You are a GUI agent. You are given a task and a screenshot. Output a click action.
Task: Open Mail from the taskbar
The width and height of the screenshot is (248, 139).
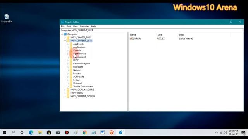[58, 132]
